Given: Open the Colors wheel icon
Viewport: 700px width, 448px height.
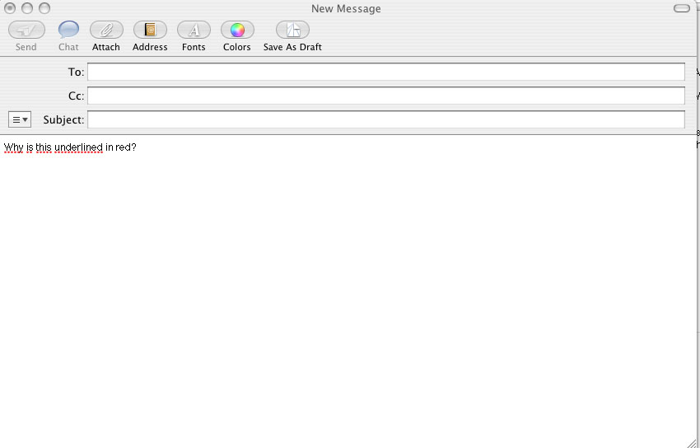Looking at the screenshot, I should 237,30.
